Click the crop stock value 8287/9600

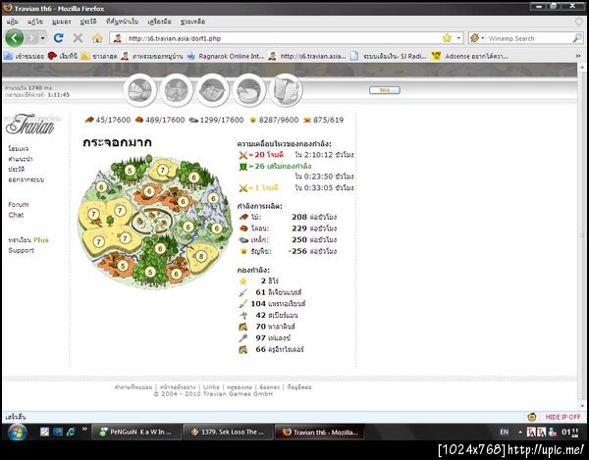pos(279,120)
